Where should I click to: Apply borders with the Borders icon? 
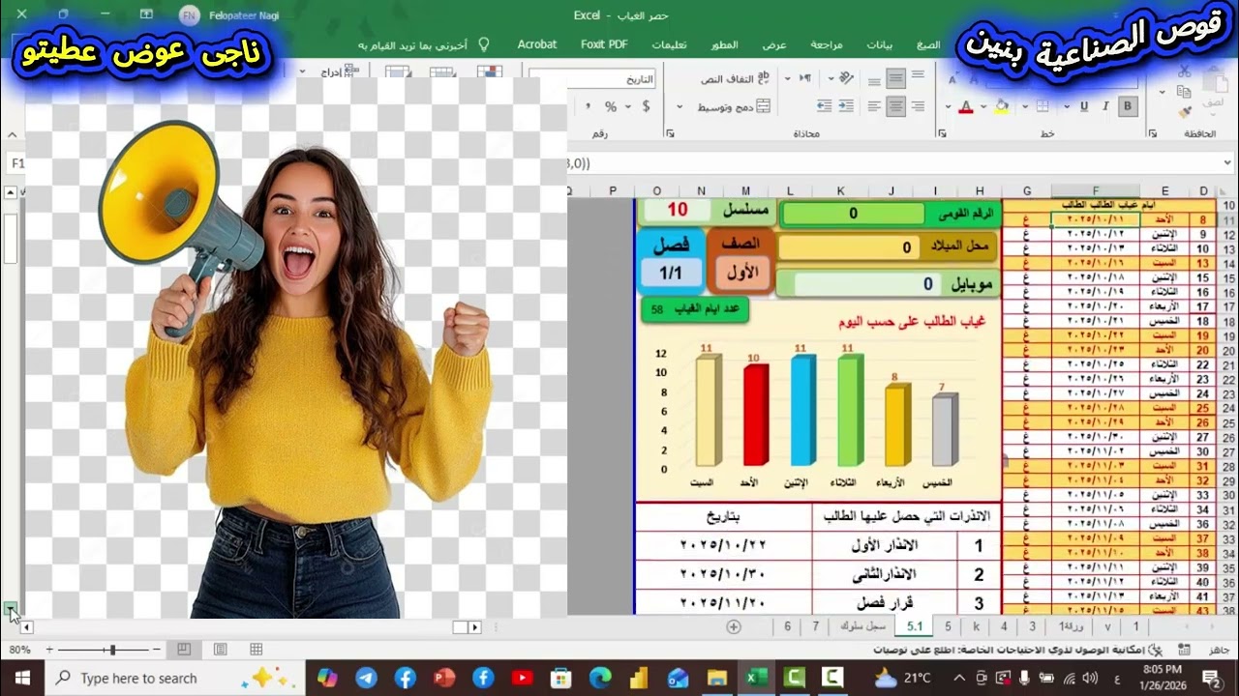1043,106
